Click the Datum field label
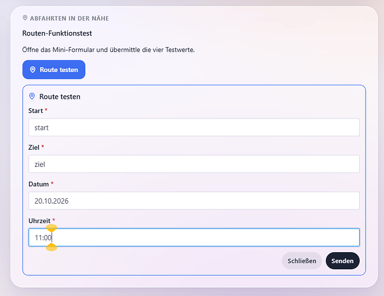 pyautogui.click(x=39, y=184)
